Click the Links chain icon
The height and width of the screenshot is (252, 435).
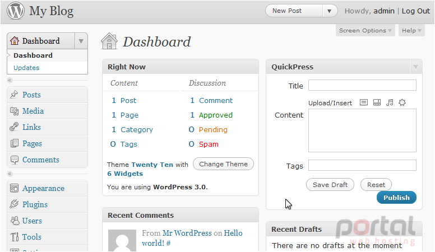14,127
